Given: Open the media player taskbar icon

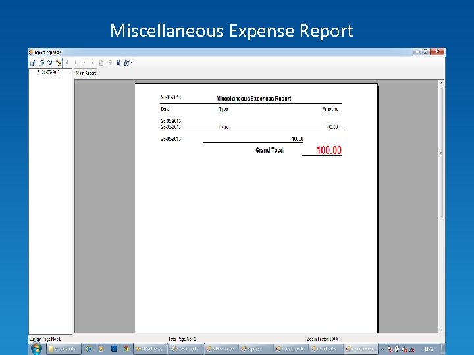Looking at the screenshot, I should coord(101,349).
